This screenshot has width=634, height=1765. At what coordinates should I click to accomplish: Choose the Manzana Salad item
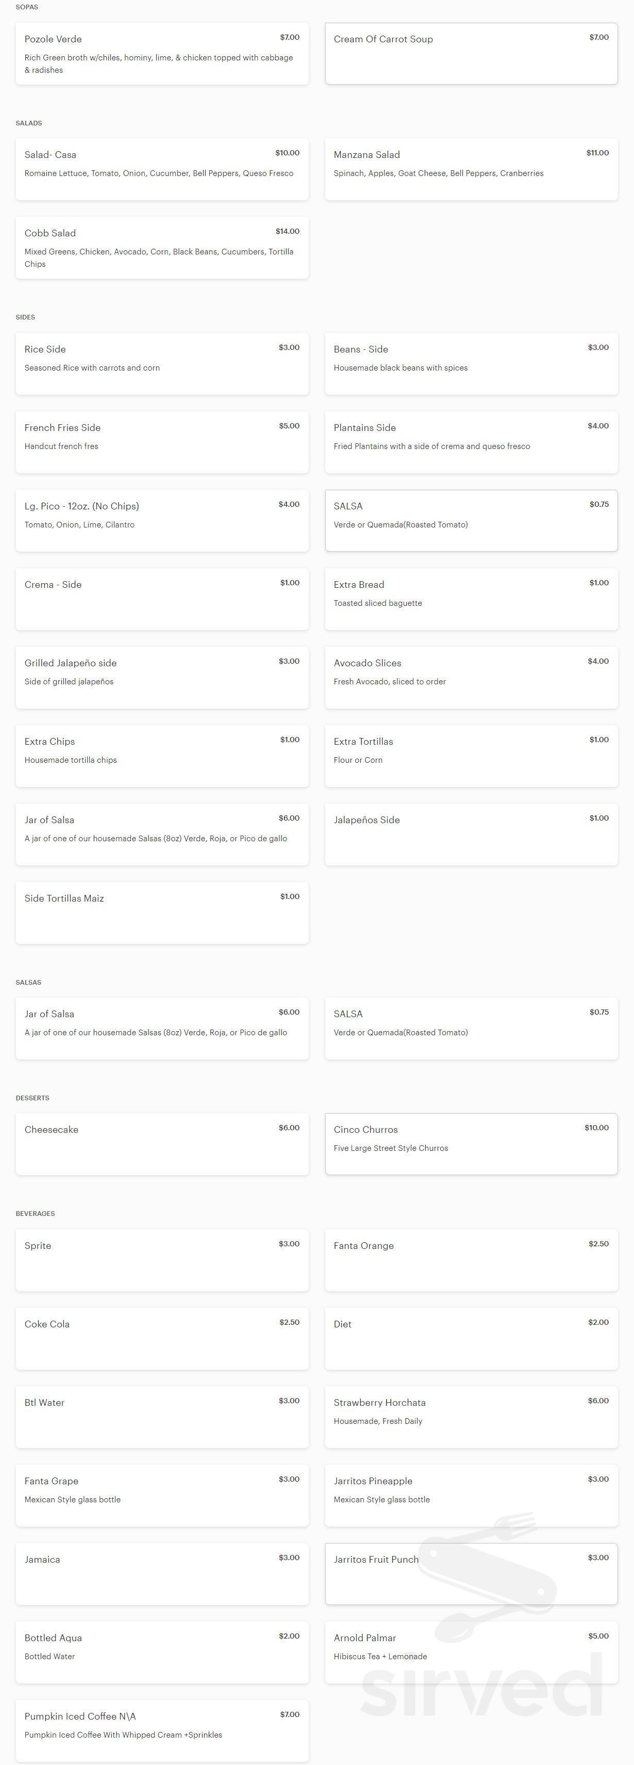point(471,170)
